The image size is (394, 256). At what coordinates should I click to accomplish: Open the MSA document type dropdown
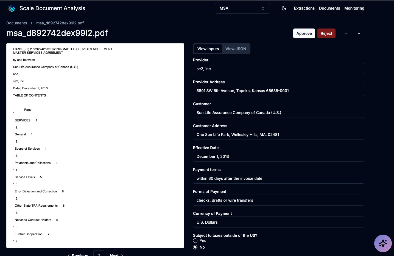click(x=242, y=8)
